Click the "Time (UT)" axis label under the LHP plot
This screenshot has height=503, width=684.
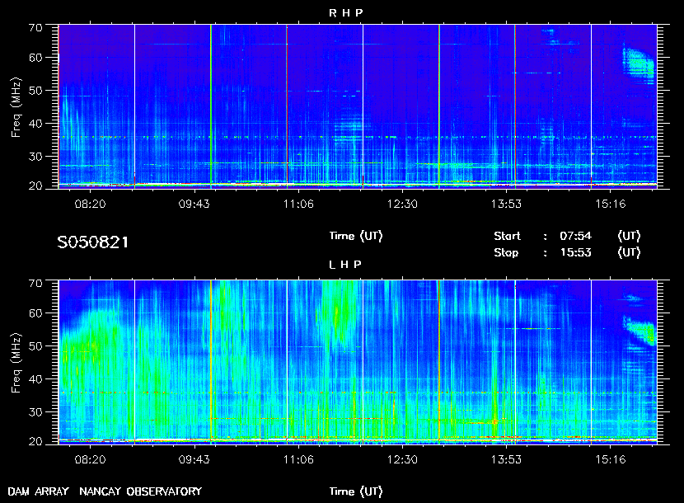(x=355, y=491)
